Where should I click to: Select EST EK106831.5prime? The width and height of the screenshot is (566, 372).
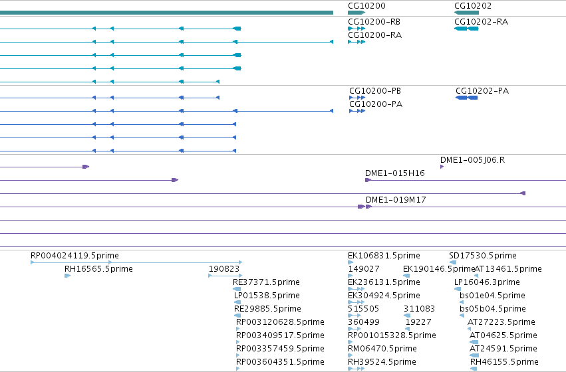tap(384, 256)
